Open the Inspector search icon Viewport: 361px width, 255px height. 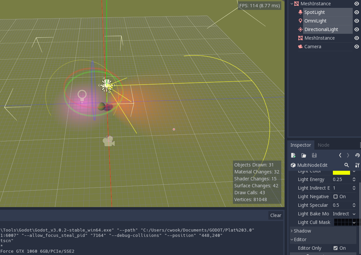(x=346, y=165)
